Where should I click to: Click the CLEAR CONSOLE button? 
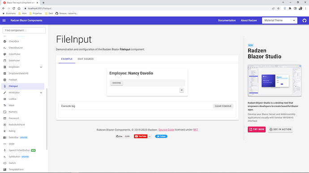(x=223, y=106)
